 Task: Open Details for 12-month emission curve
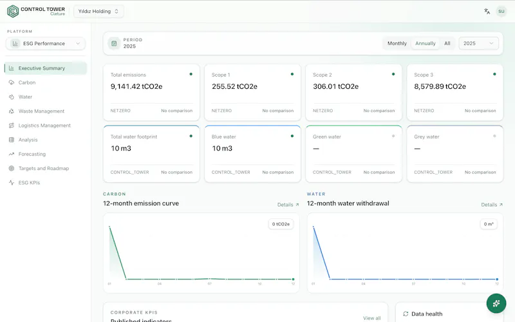pos(288,205)
